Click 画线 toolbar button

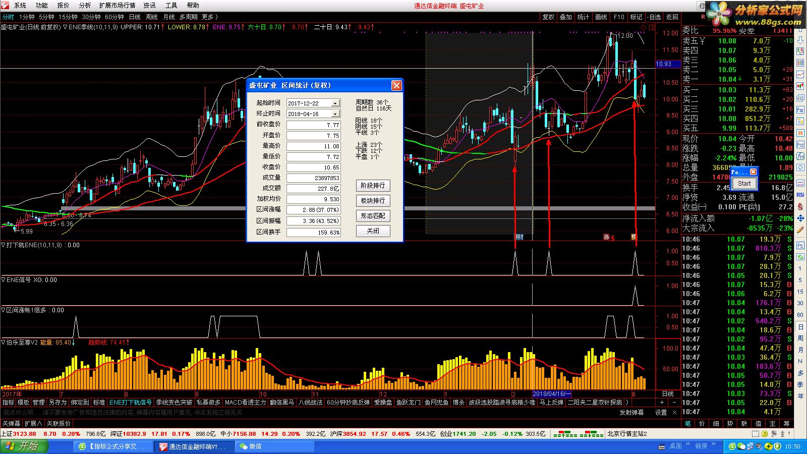pos(601,17)
